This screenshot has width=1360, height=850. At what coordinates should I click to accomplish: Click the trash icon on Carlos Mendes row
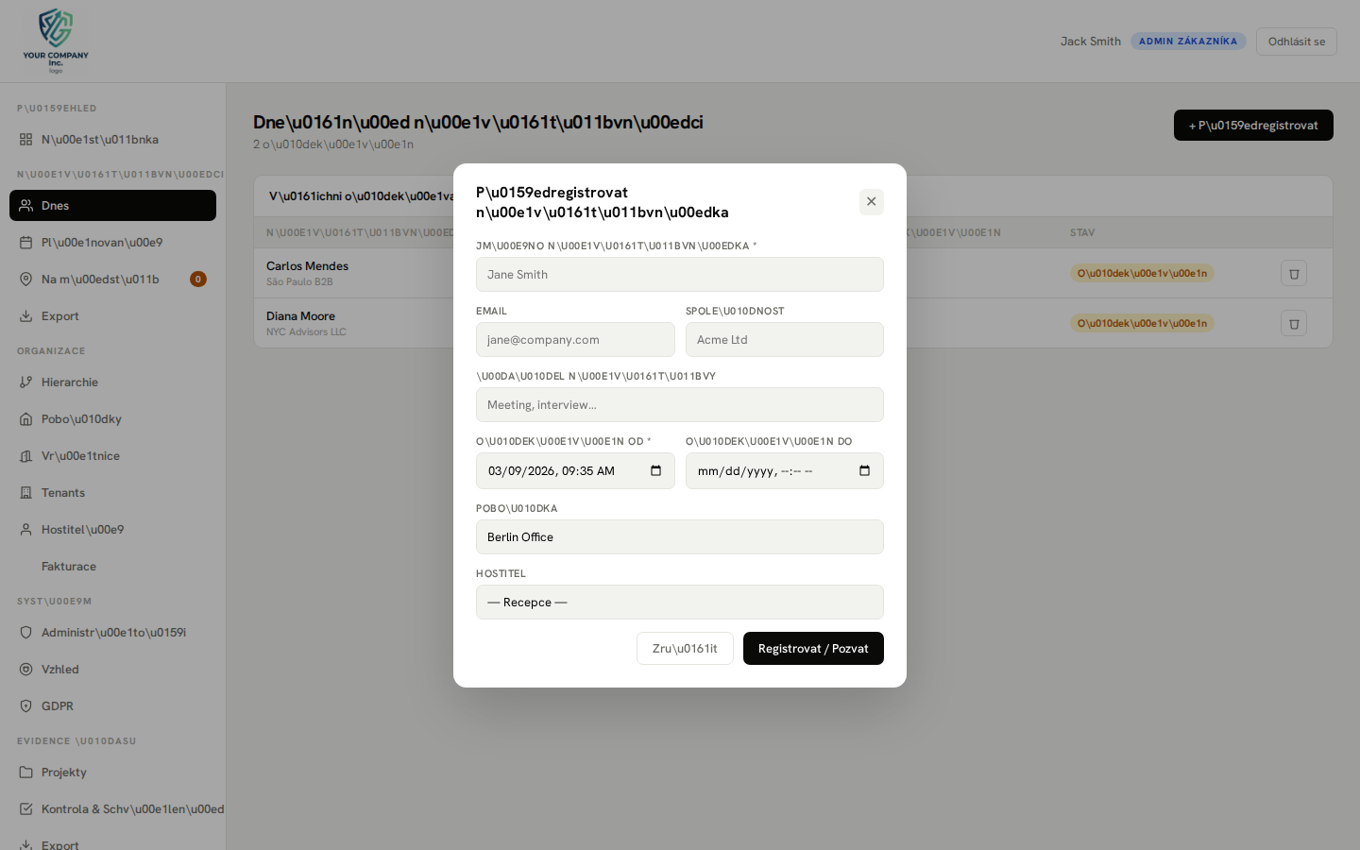pos(1293,272)
